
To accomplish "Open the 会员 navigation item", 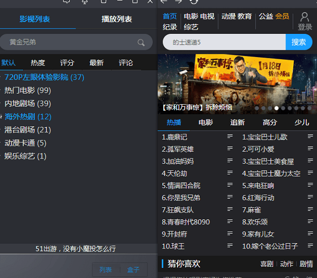I will pyautogui.click(x=282, y=16).
